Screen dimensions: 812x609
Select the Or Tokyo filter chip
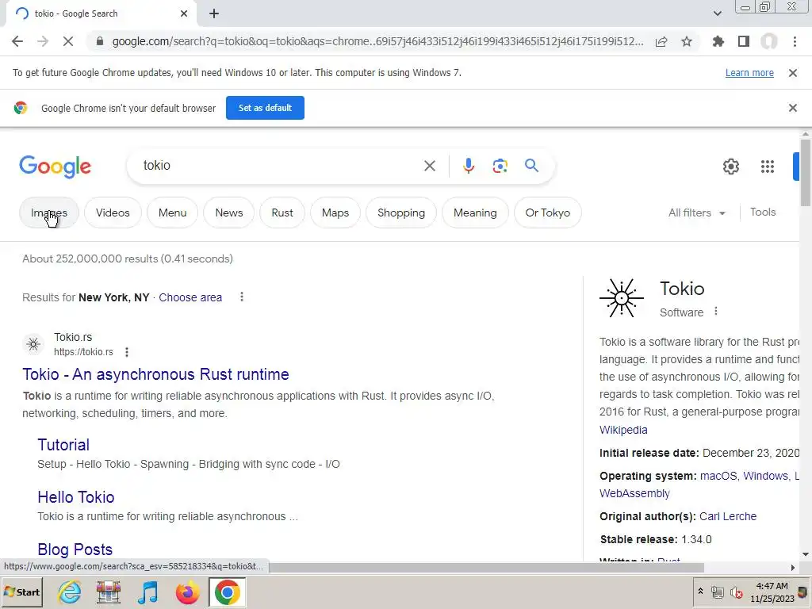[547, 213]
